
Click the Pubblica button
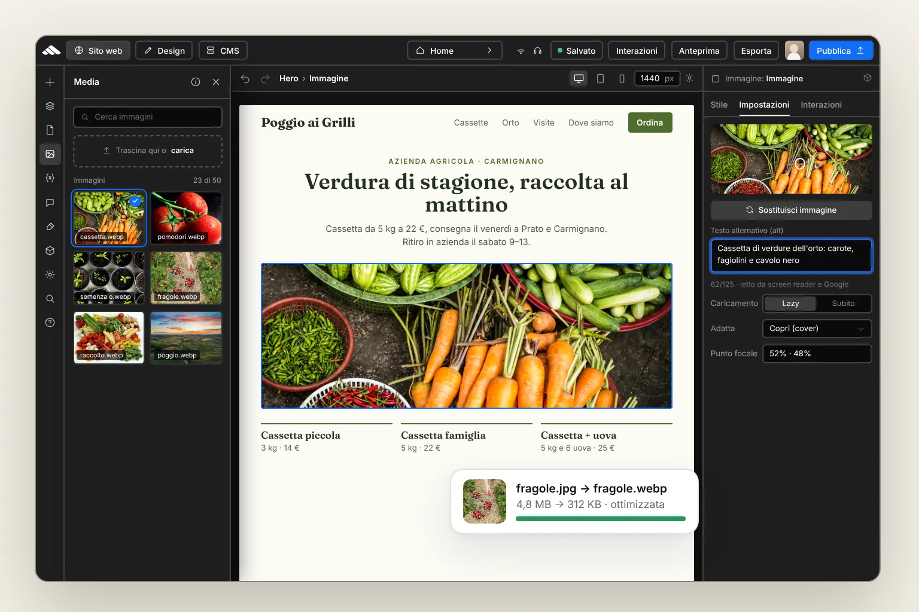pos(841,51)
